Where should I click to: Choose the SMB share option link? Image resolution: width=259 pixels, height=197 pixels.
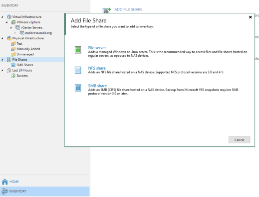pyautogui.click(x=97, y=86)
